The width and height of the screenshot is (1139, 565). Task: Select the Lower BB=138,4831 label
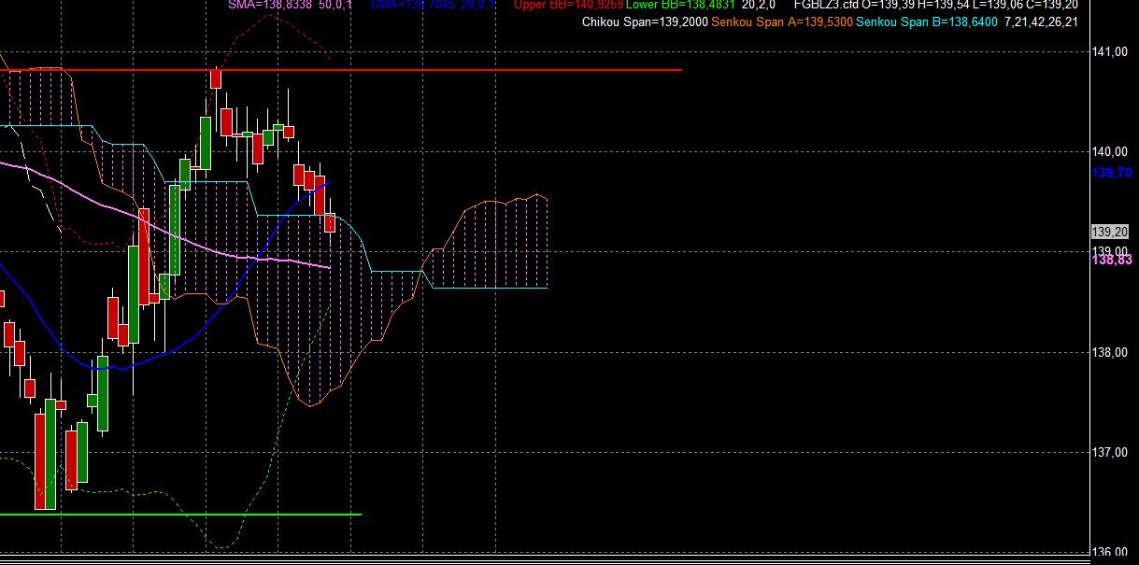click(680, 5)
